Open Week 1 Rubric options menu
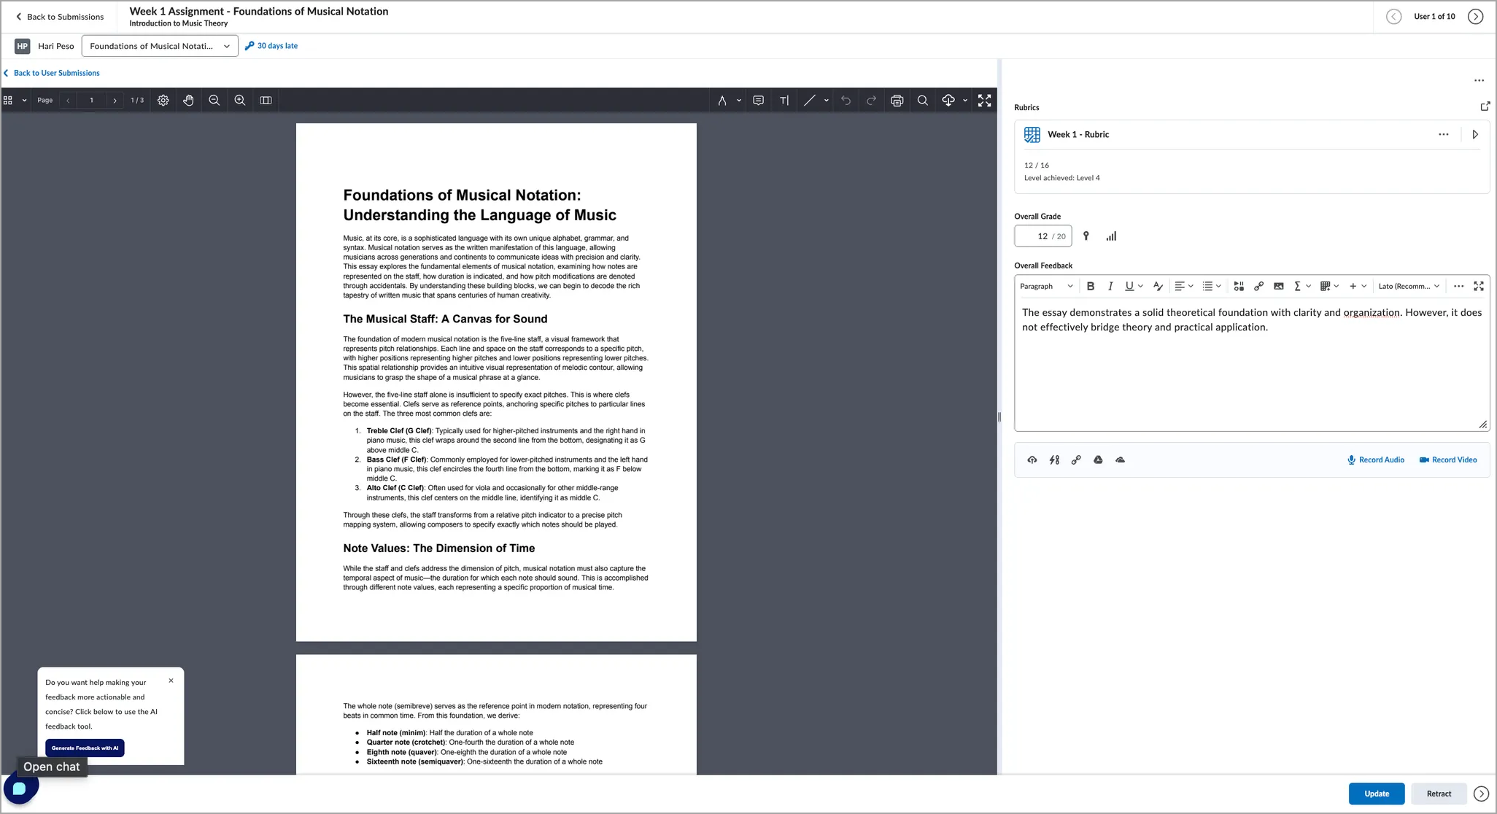The width and height of the screenshot is (1497, 814). pos(1443,134)
